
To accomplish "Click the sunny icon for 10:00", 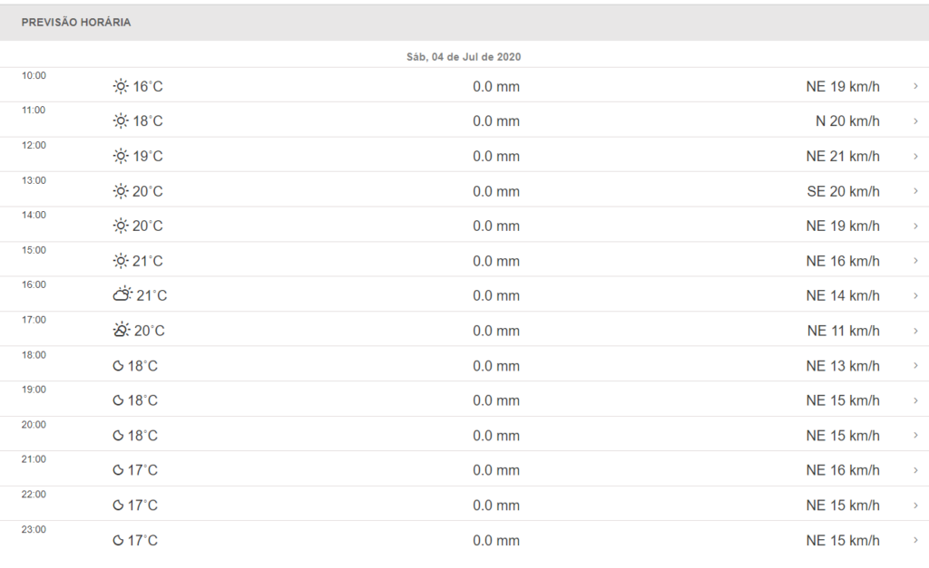I will click(121, 87).
